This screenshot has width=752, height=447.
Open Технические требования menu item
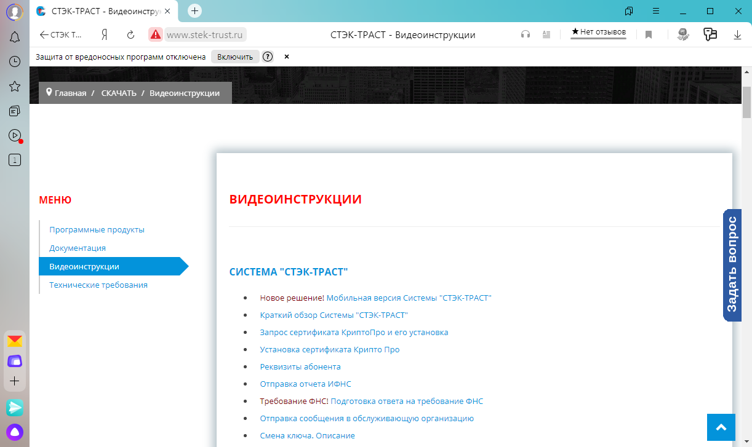pyautogui.click(x=98, y=285)
